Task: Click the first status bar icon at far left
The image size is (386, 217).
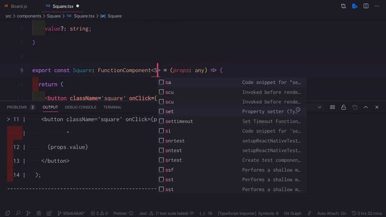Action: [8, 213]
